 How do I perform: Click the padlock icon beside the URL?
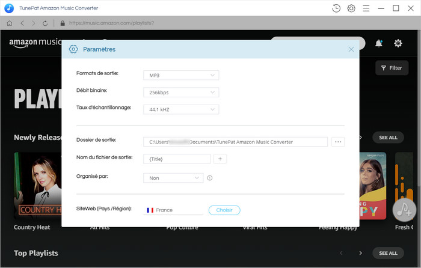click(63, 23)
